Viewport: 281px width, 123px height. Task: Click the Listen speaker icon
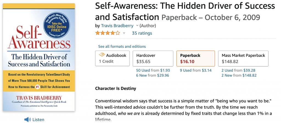click(x=27, y=119)
